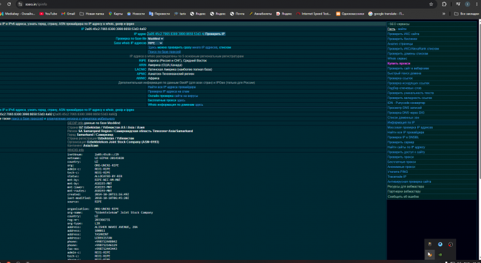Click определение региона и оператора мобильного link
The height and width of the screenshot is (263, 481).
tap(80, 118)
